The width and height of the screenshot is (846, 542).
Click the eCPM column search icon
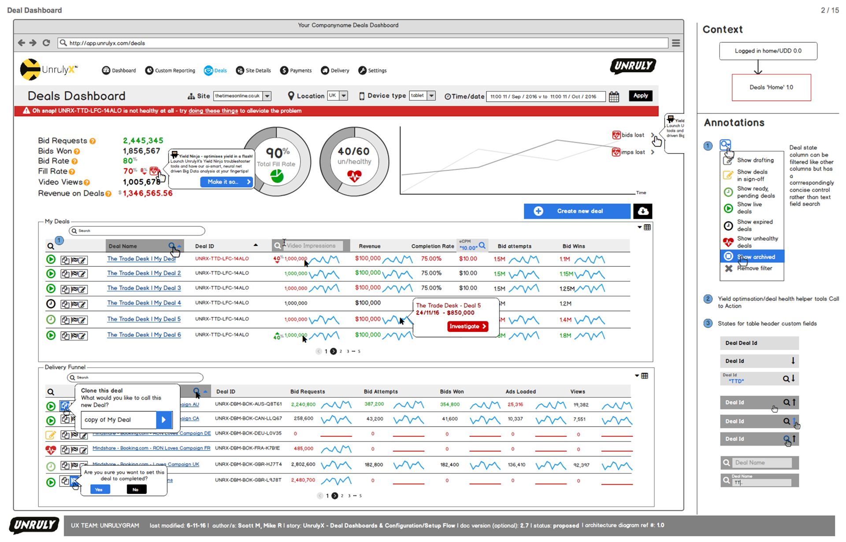[482, 246]
